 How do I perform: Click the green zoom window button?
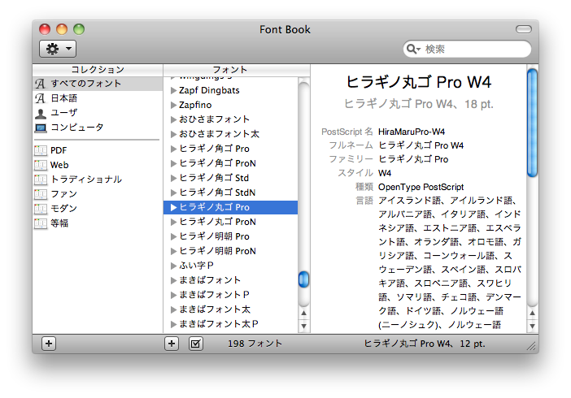click(x=79, y=29)
